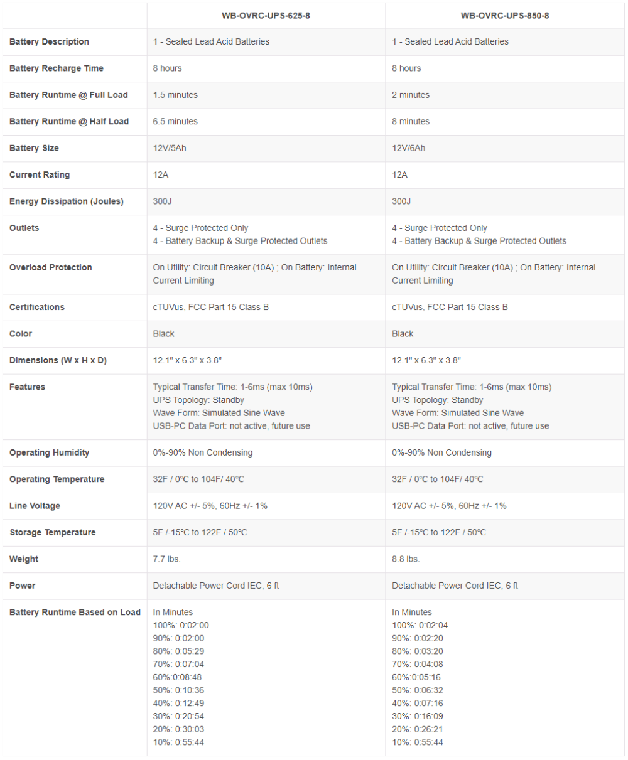Image resolution: width=628 pixels, height=760 pixels.
Task: Select the 12V/5Ah battery size cell
Action: point(170,148)
